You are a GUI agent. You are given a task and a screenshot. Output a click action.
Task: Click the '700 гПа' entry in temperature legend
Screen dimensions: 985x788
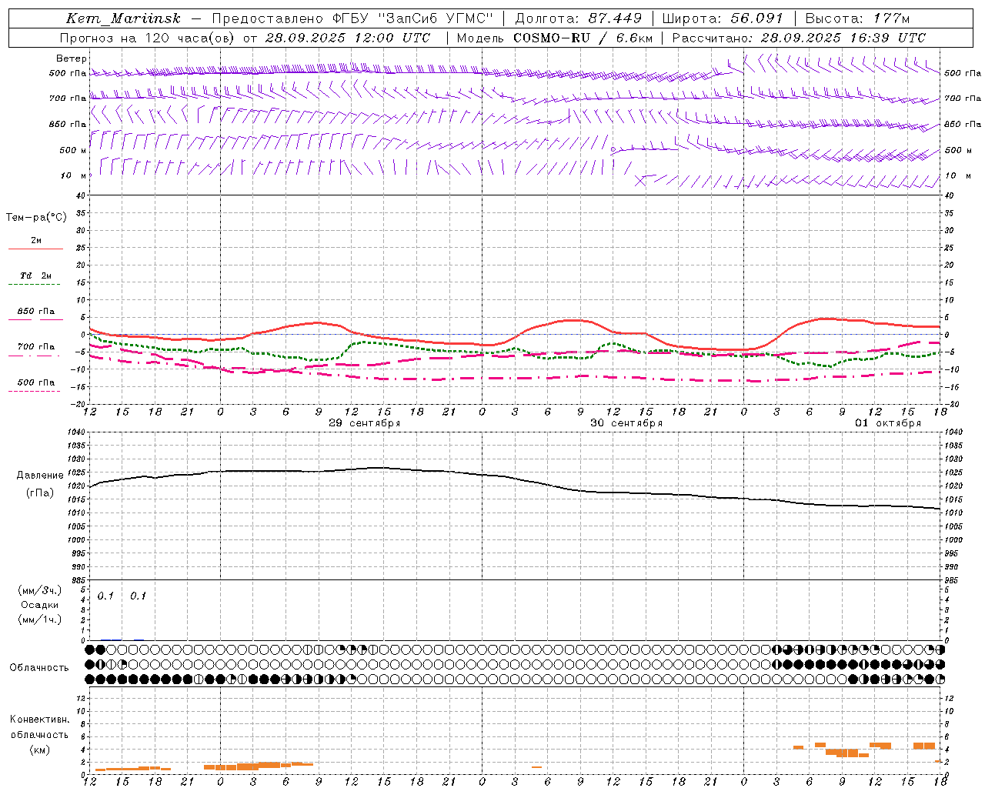click(x=36, y=347)
